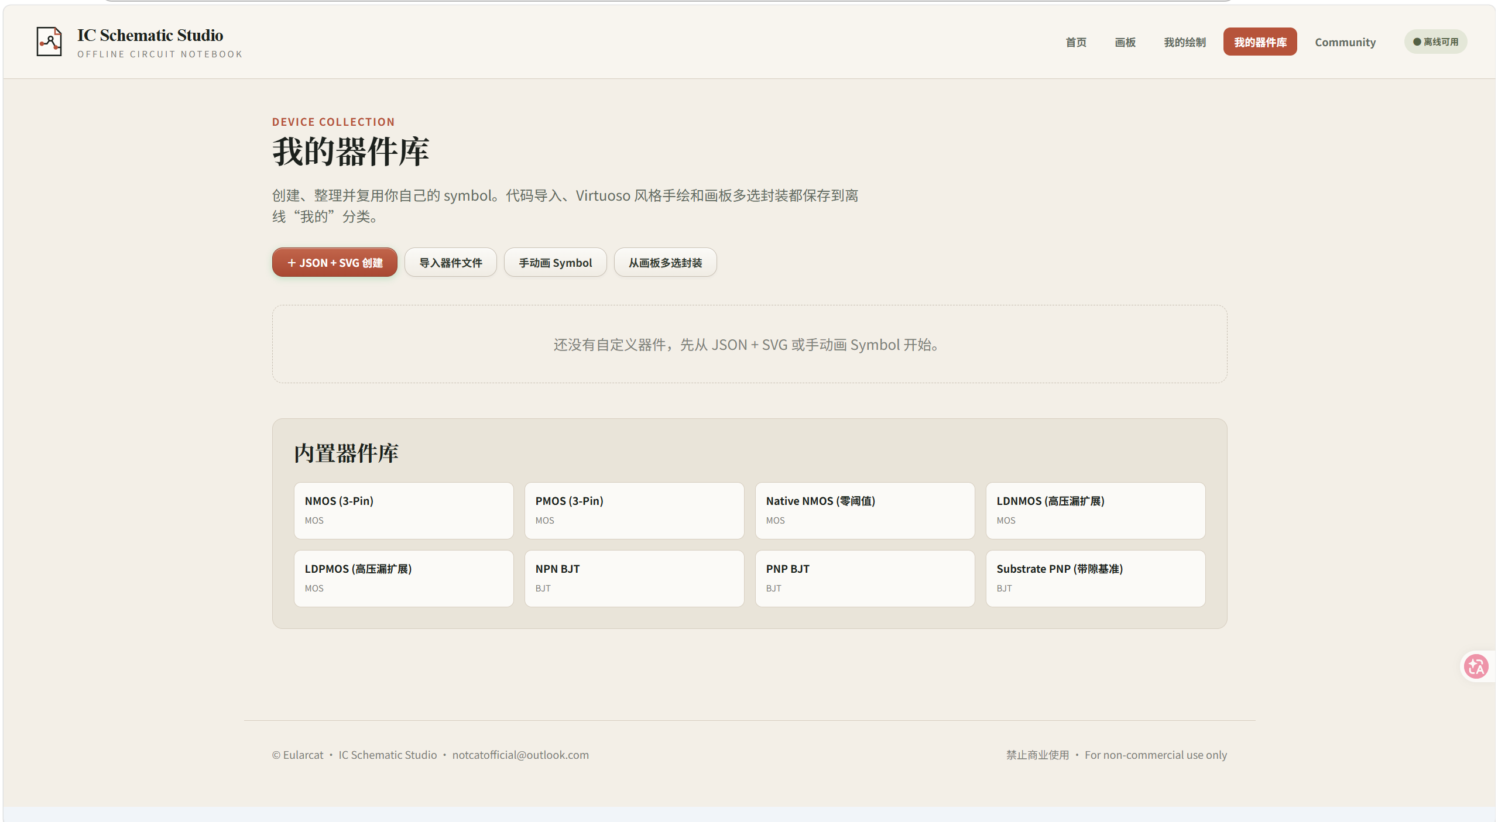Image resolution: width=1498 pixels, height=822 pixels.
Task: Click the 禁止商业使用 footer text
Action: click(1037, 755)
